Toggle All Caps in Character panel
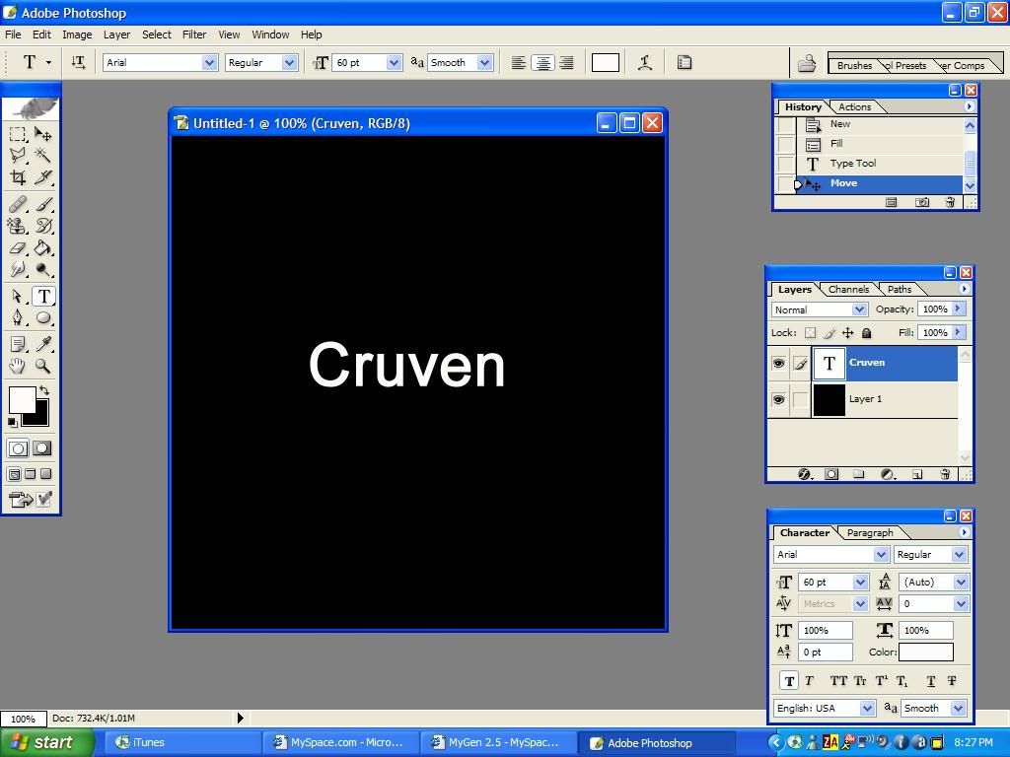This screenshot has height=757, width=1010. [x=838, y=681]
